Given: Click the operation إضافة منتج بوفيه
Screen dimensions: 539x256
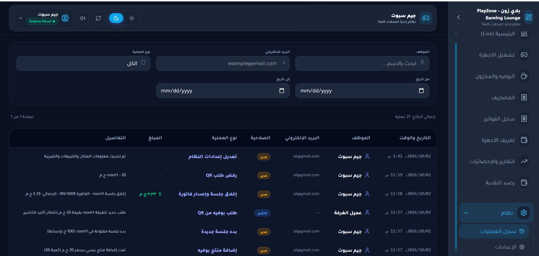Looking at the screenshot, I should (x=217, y=250).
